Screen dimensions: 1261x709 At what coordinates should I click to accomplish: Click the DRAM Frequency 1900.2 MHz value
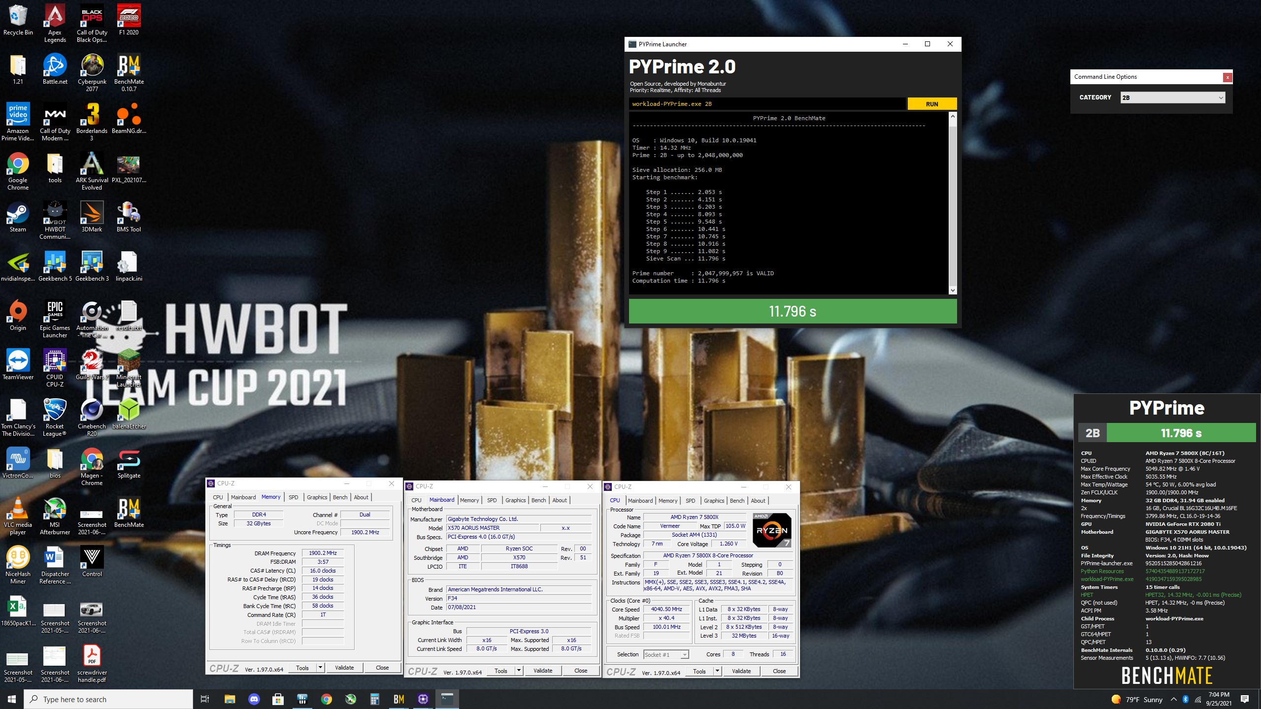pyautogui.click(x=323, y=553)
